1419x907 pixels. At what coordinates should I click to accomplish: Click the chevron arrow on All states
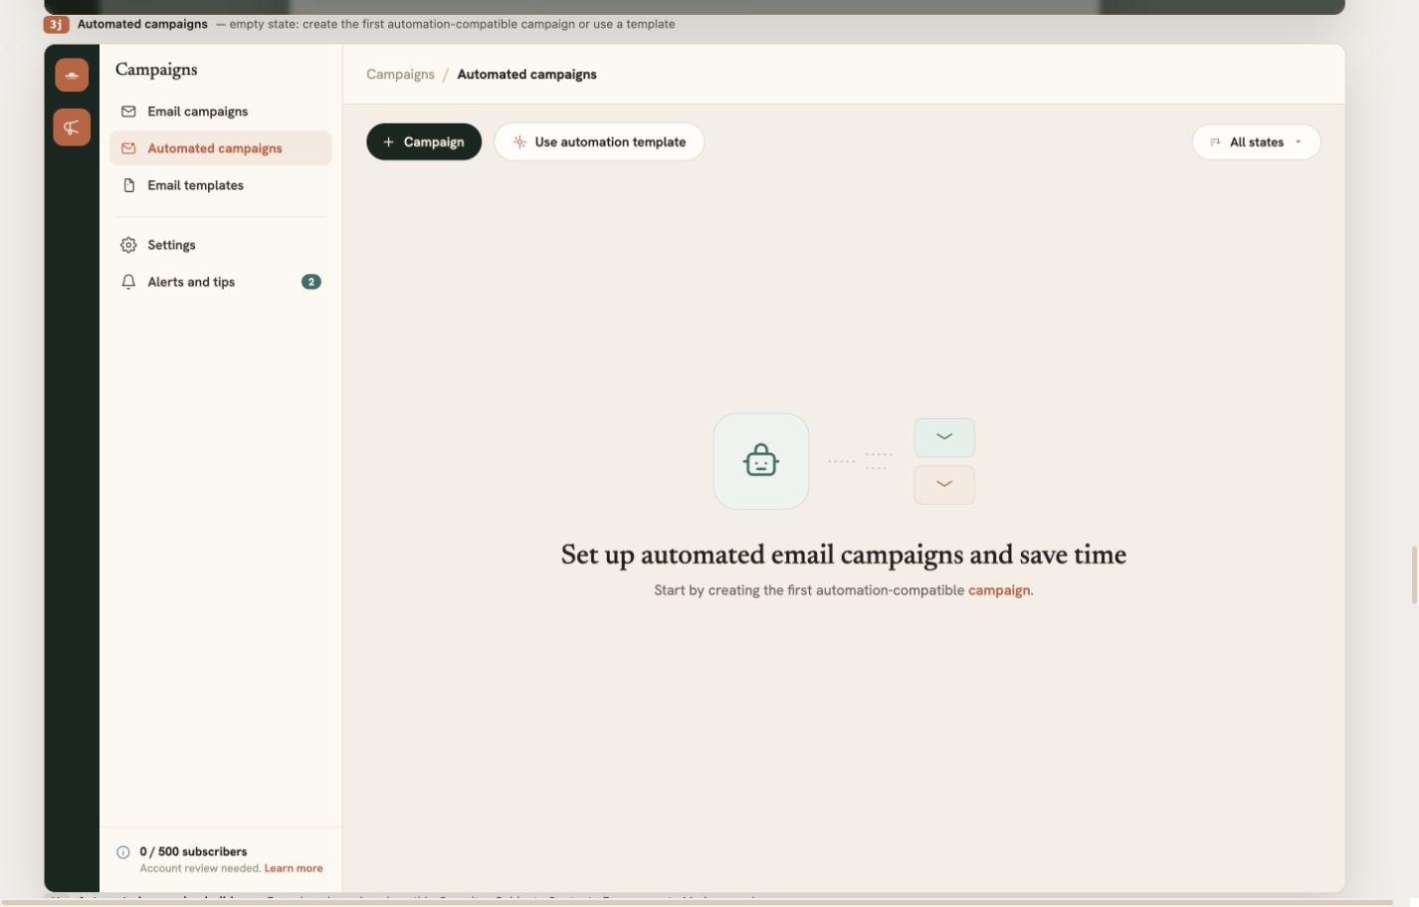(x=1299, y=142)
